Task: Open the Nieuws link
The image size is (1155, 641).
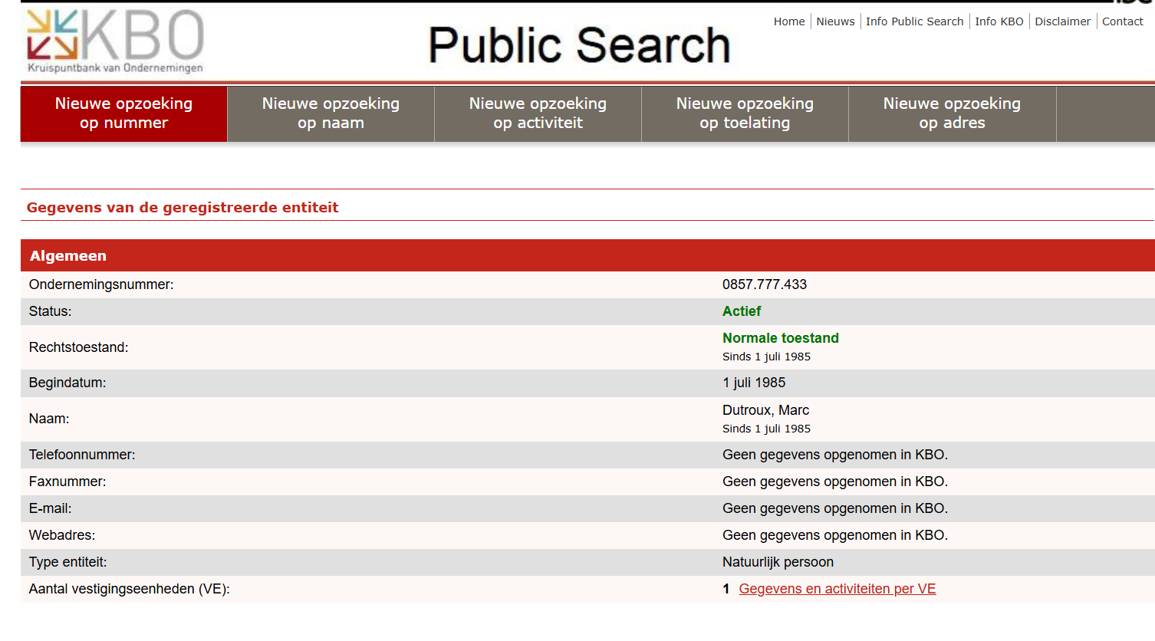Action: pyautogui.click(x=835, y=21)
